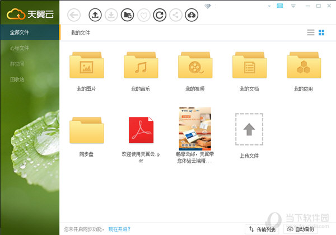Switch to grid thumbnail view
This screenshot has height=235, width=336.
click(x=321, y=32)
